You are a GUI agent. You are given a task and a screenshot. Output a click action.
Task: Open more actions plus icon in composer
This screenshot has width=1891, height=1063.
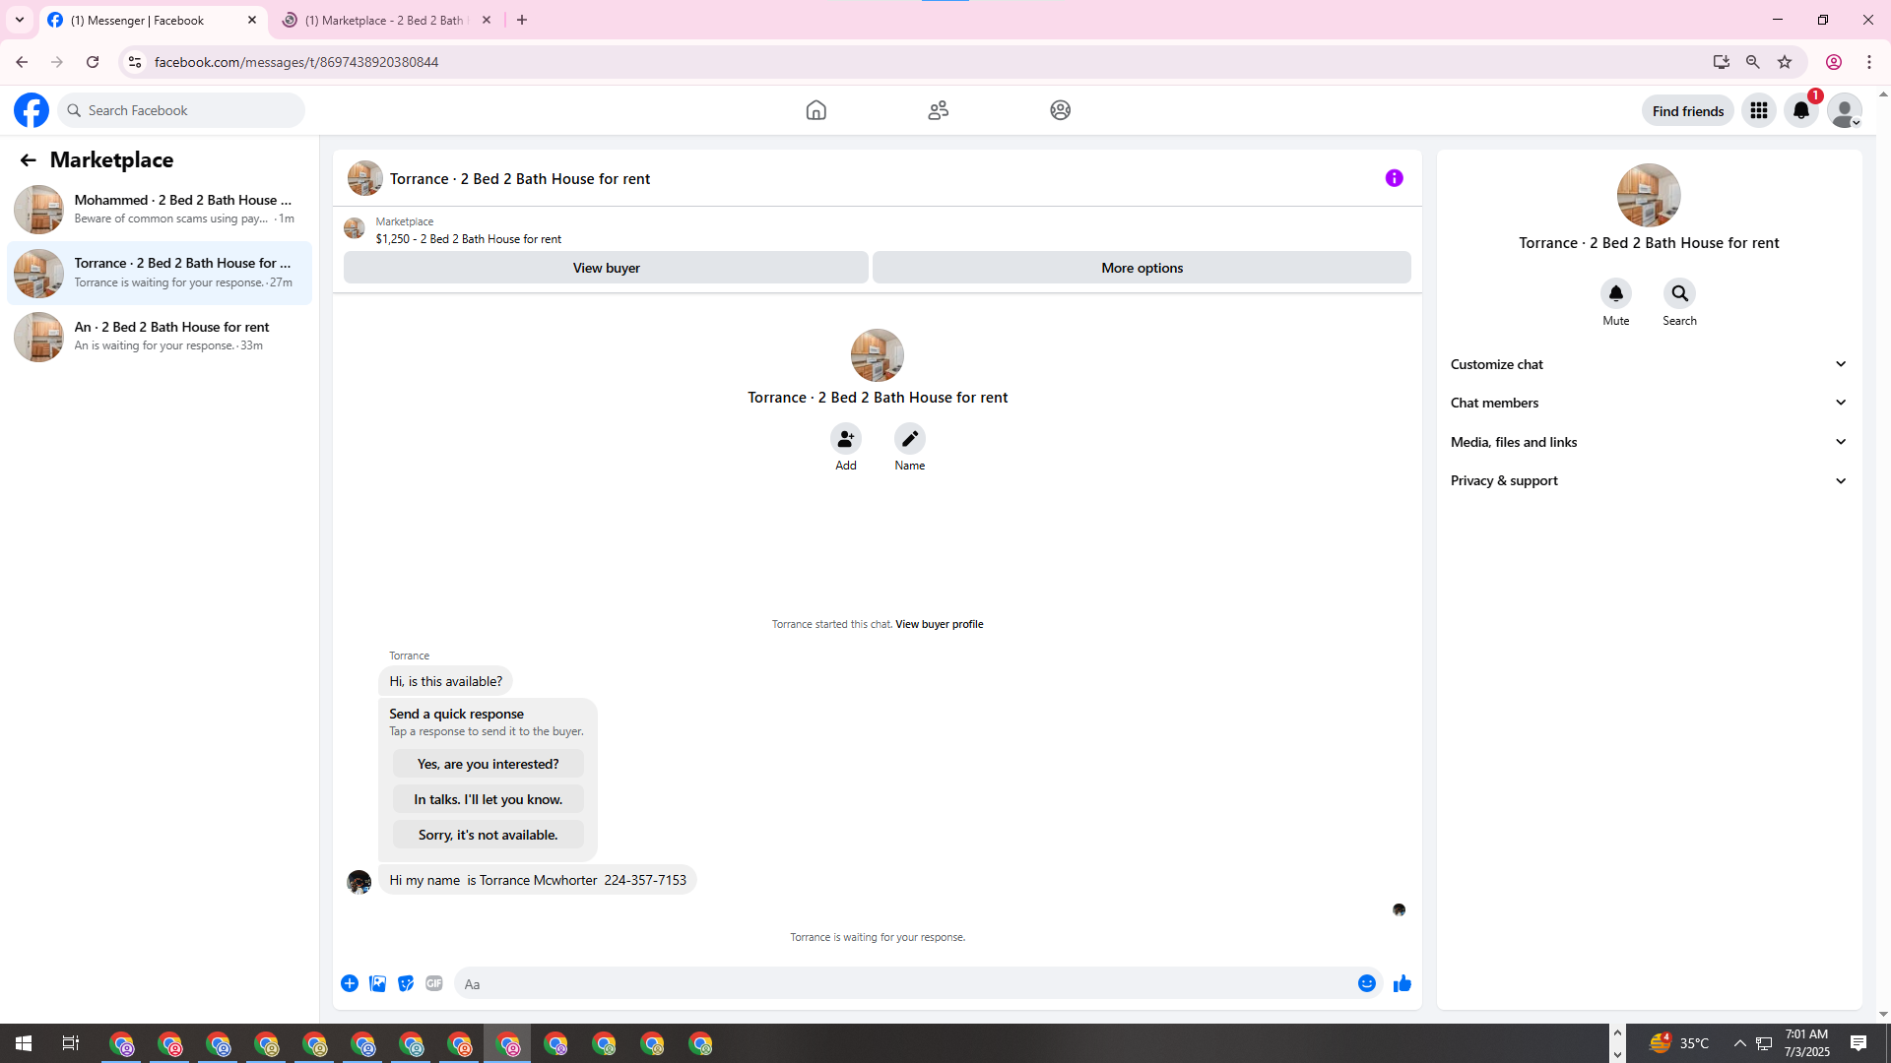point(350,983)
